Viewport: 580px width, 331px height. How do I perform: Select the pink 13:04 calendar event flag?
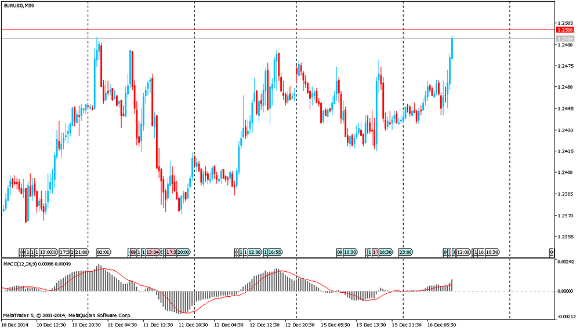tap(153, 252)
